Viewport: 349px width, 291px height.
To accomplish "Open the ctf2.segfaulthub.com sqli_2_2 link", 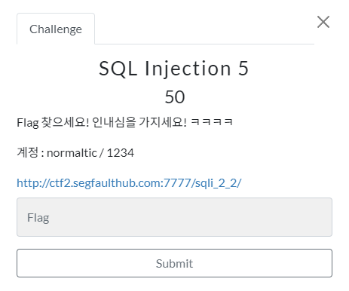I will (129, 183).
